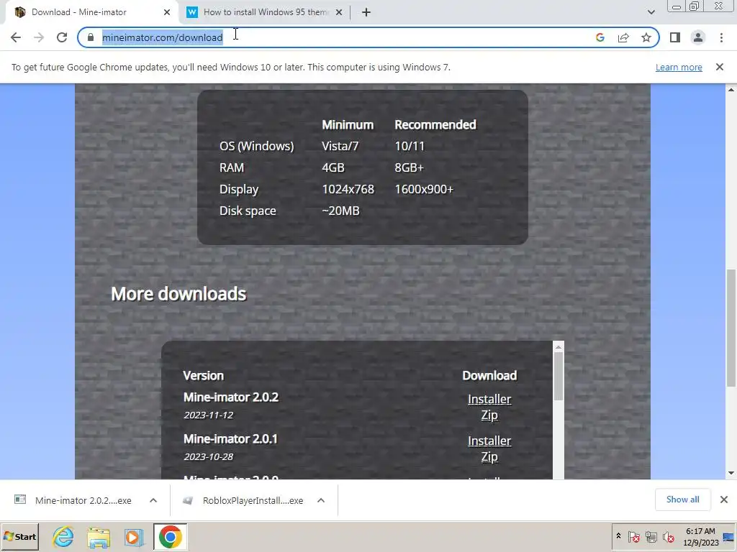
Task: Click the downloads list scrollbar thumb
Action: tap(559, 375)
